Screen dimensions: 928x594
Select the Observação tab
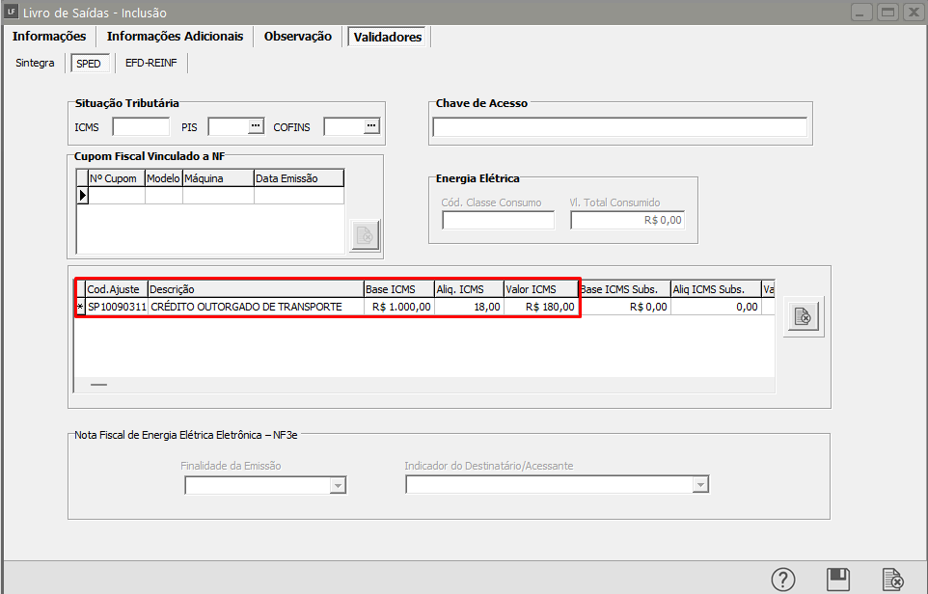tap(297, 37)
